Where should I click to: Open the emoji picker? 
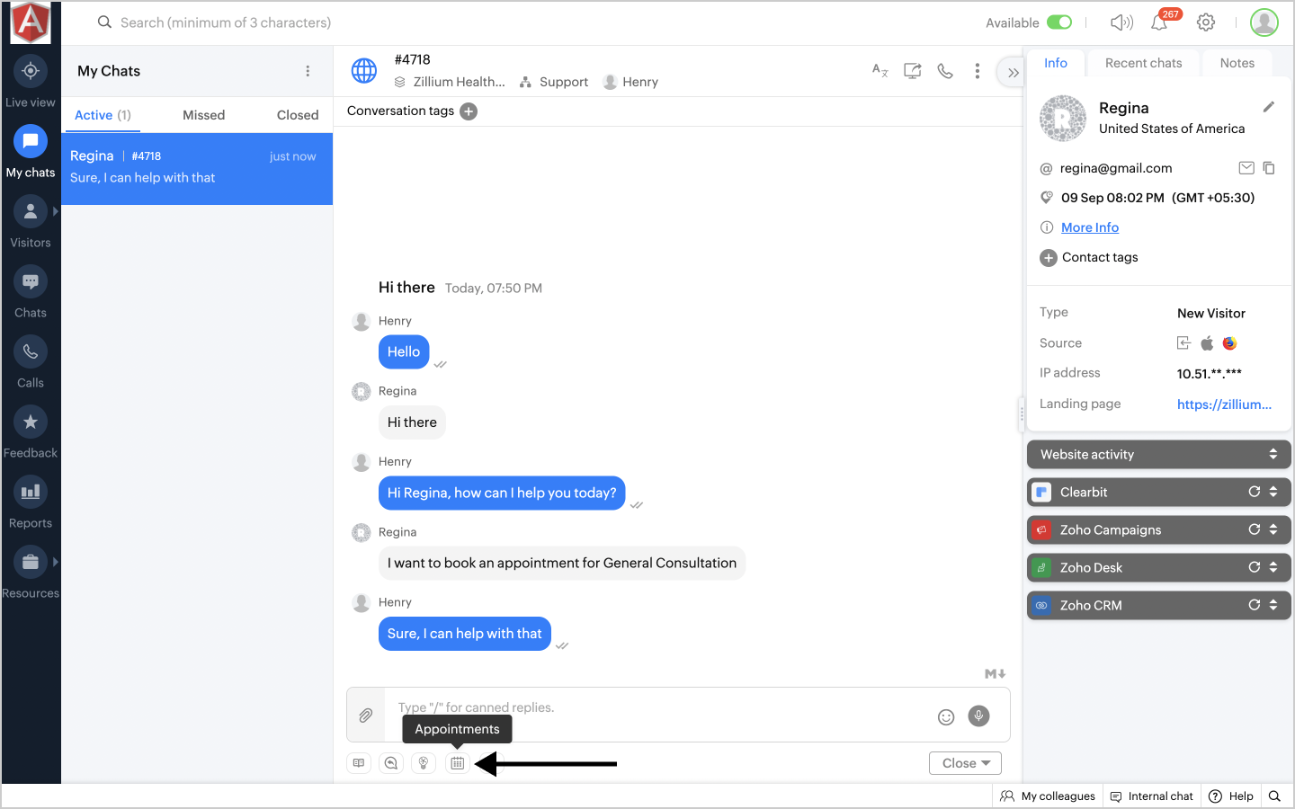(946, 716)
